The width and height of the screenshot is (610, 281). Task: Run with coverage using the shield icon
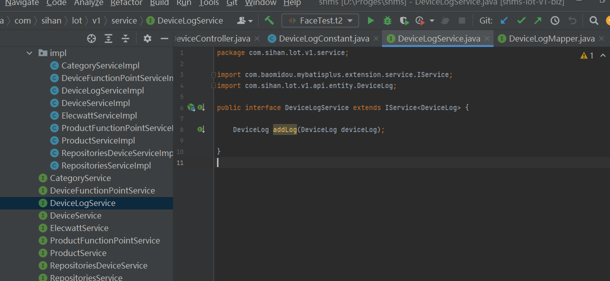pos(404,20)
